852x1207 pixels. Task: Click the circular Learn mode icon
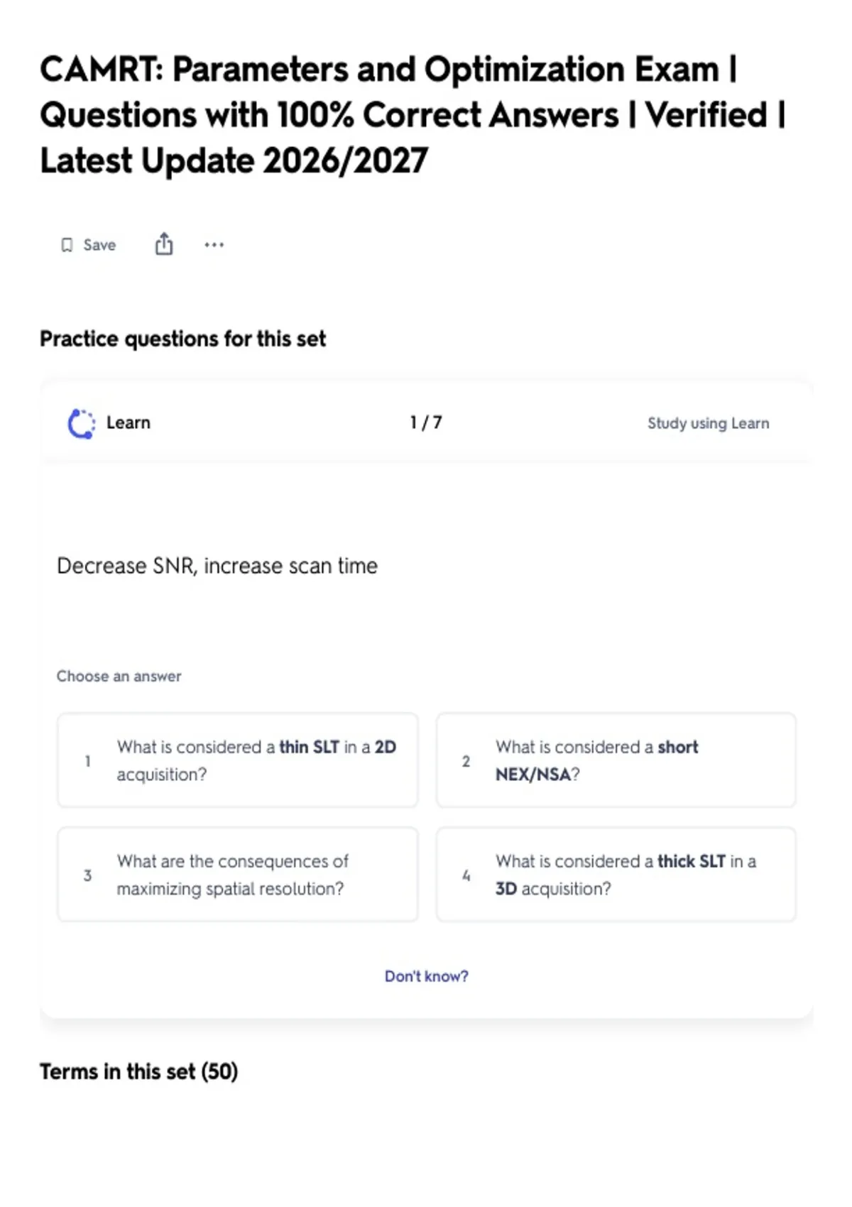pos(81,424)
